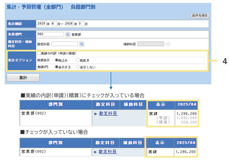Image resolution: width=229 pixels, height=160 pixels.
Task: Choose the 税抜き tax display option
Action: tap(78, 60)
